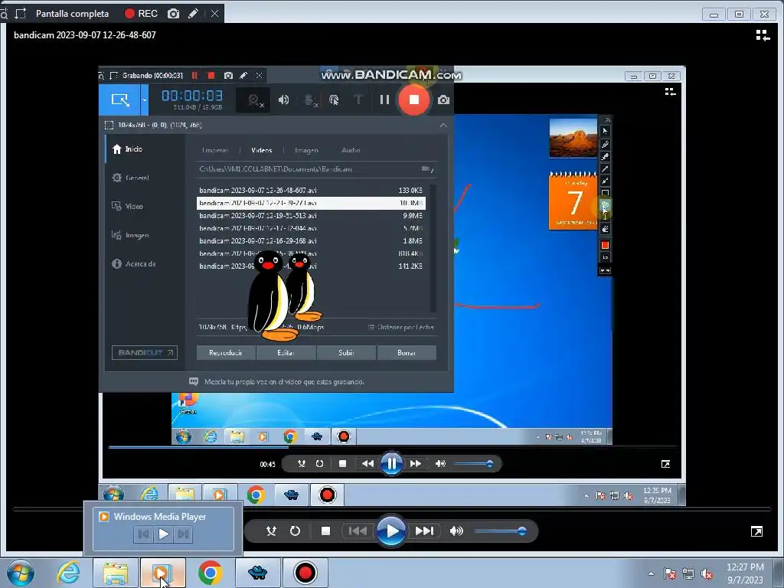Image resolution: width=784 pixels, height=588 pixels.
Task: Mute sound in the bottom player controls
Action: pyautogui.click(x=456, y=531)
